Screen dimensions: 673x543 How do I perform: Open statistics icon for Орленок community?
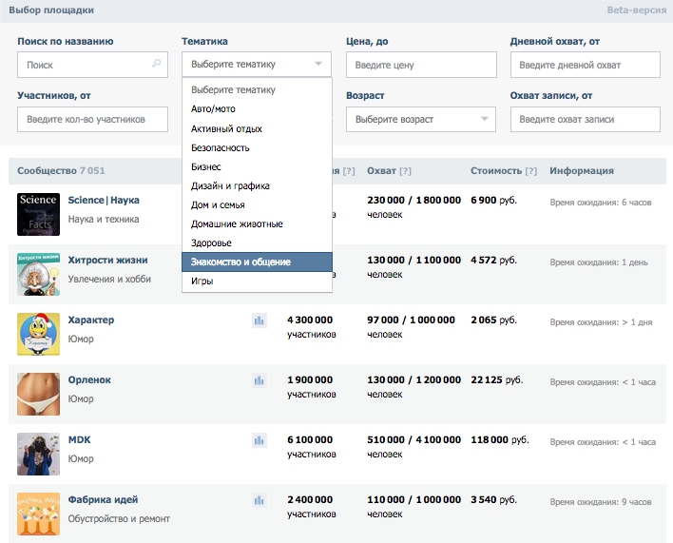(x=259, y=380)
